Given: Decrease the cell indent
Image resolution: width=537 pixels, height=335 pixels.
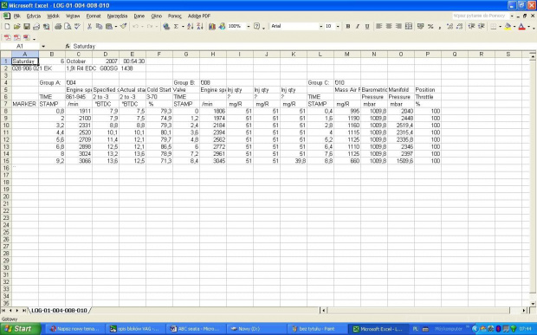Looking at the screenshot, I should click(471, 26).
